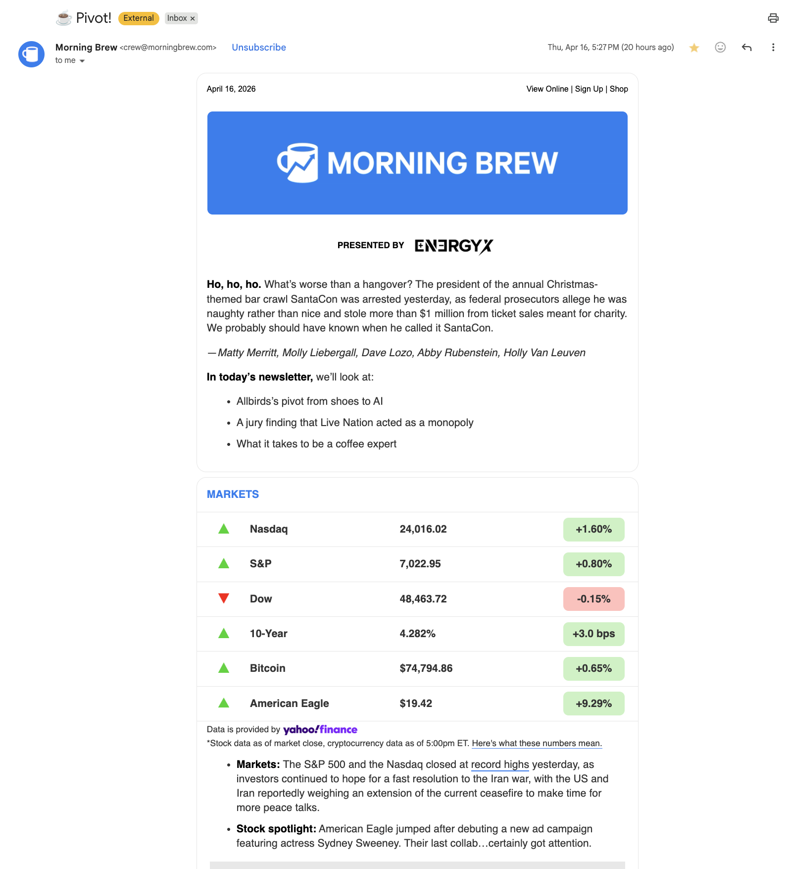Click the Nasdaq row label
The height and width of the screenshot is (869, 789).
coord(269,529)
